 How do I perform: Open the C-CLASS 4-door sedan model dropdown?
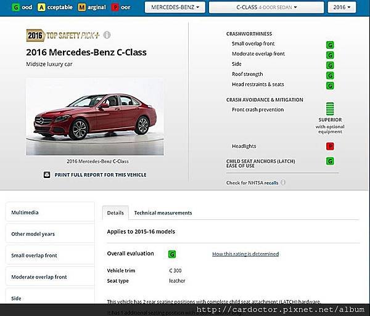click(x=266, y=7)
